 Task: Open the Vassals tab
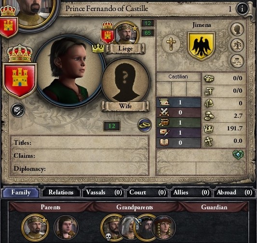point(104,192)
